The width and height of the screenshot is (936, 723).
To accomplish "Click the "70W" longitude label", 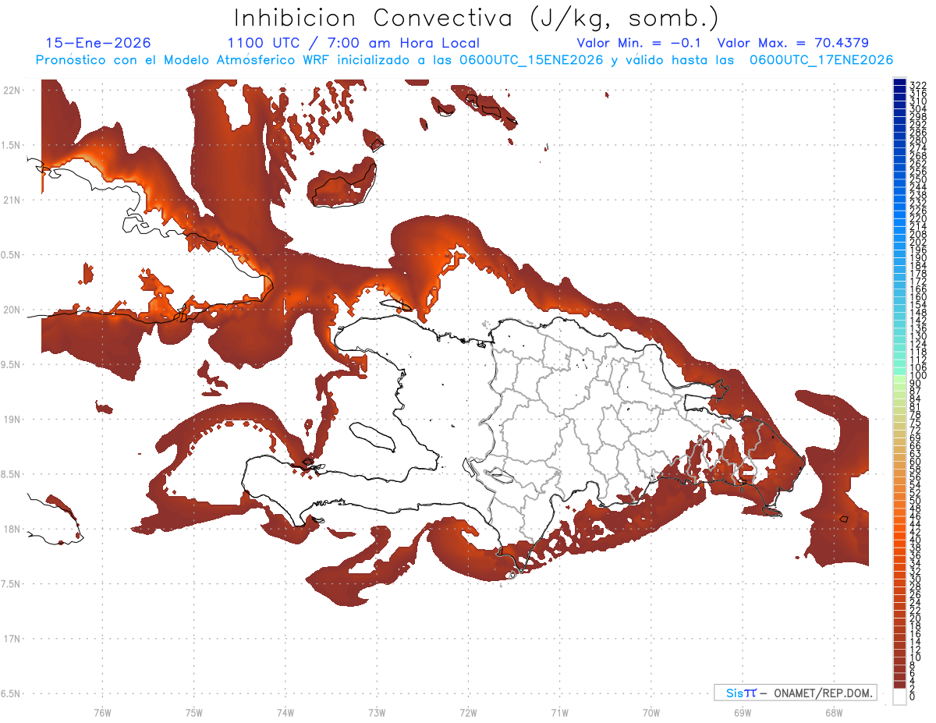I will (651, 711).
